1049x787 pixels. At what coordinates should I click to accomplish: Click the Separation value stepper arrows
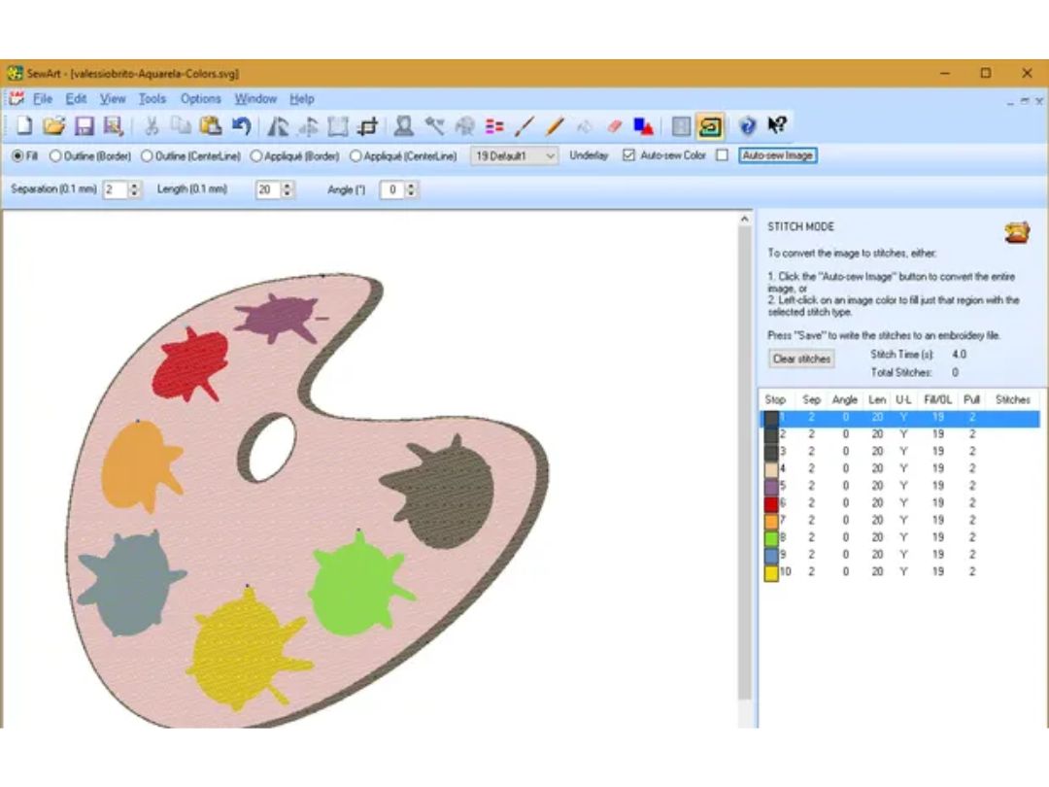pyautogui.click(x=134, y=190)
